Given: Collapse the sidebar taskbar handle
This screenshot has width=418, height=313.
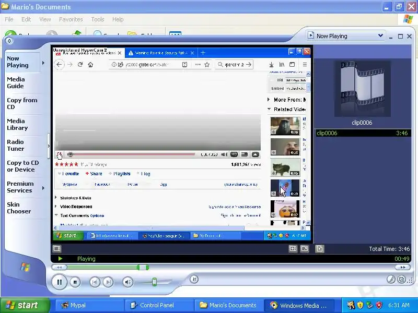Looking at the screenshot, I should coord(49,146).
